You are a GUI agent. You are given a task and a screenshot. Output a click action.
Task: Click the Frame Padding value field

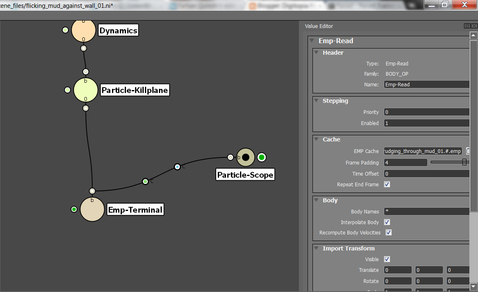406,162
